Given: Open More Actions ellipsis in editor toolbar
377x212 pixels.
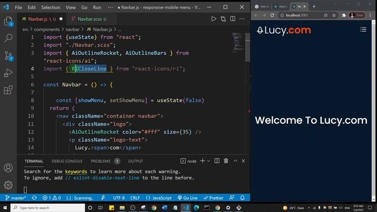Looking at the screenshot, I should coord(242,19).
